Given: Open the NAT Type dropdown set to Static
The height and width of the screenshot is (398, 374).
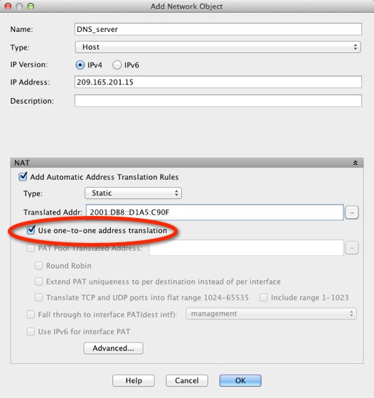Looking at the screenshot, I should pos(133,193).
